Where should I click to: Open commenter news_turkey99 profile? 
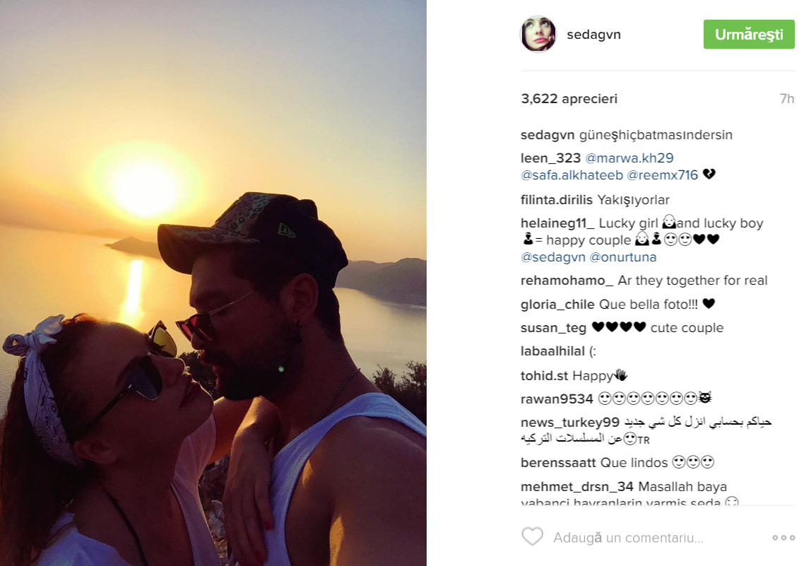(569, 423)
